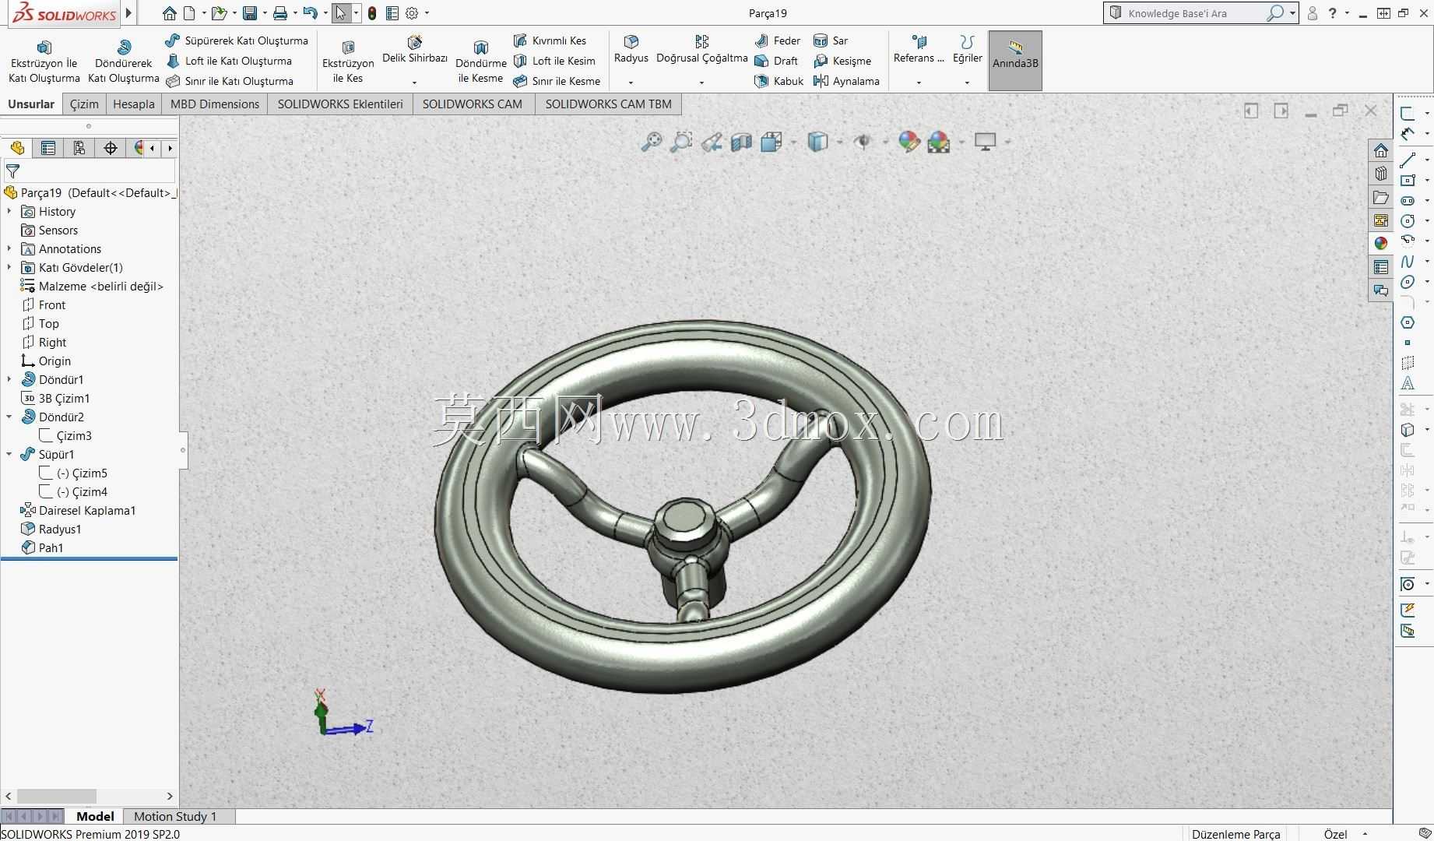Select Döndürme ile Kesme tool

481,62
